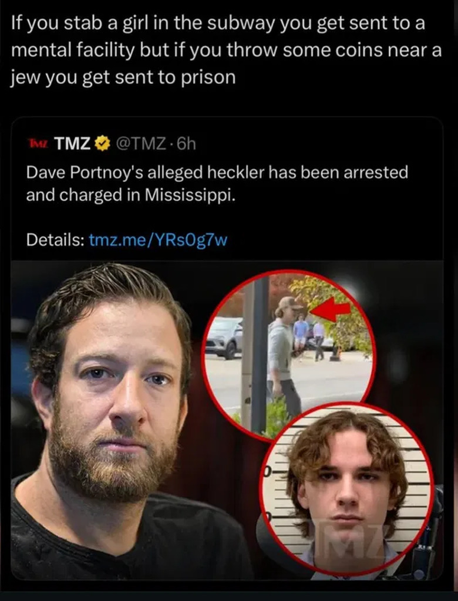Viewport: 458px width, 601px height.
Task: Click the 6h timestamp
Action: pos(187,144)
